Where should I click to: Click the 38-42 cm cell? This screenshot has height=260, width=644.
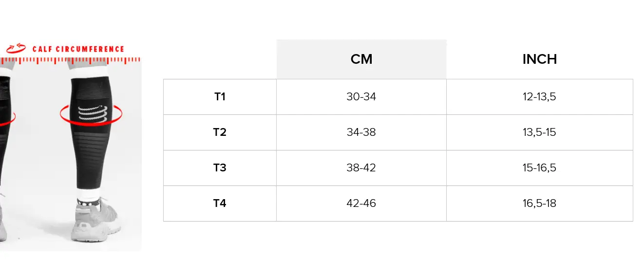tap(361, 168)
